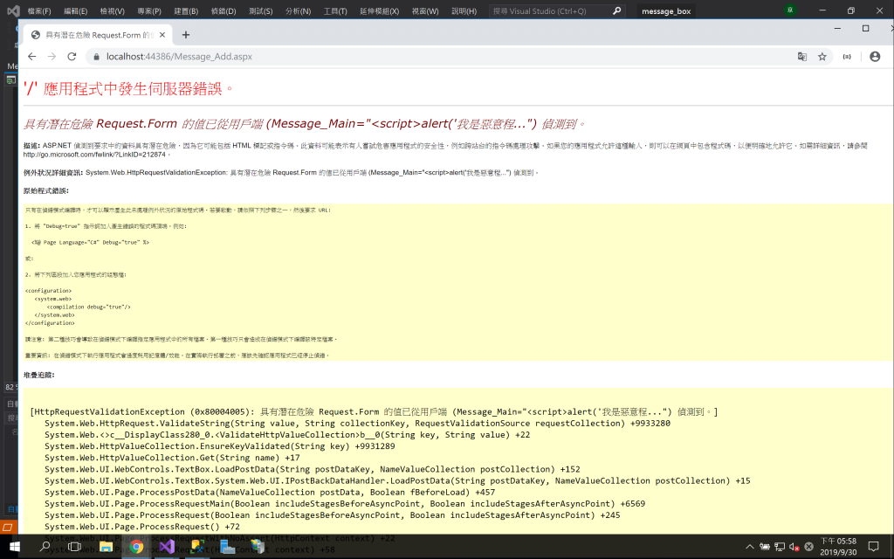
Task: Open the Visual Studio account avatar
Action: click(790, 10)
